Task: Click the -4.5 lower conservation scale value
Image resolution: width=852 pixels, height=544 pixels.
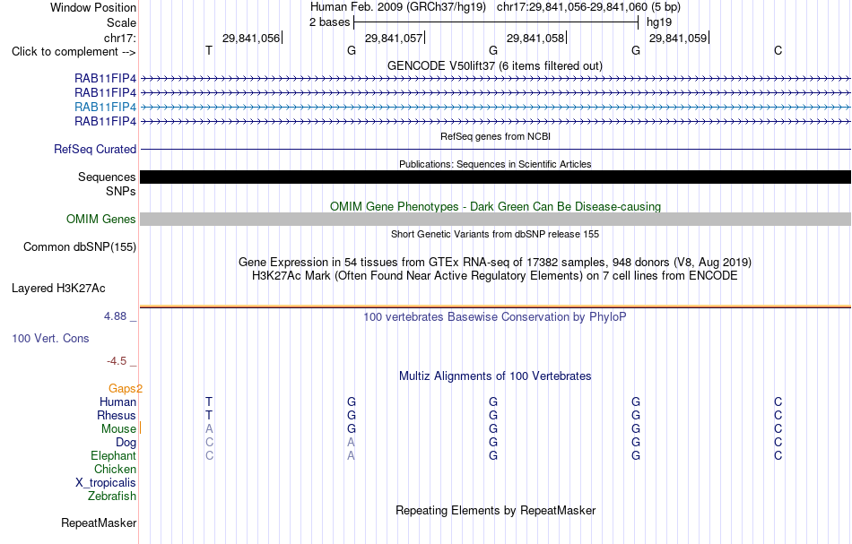Action: (117, 361)
